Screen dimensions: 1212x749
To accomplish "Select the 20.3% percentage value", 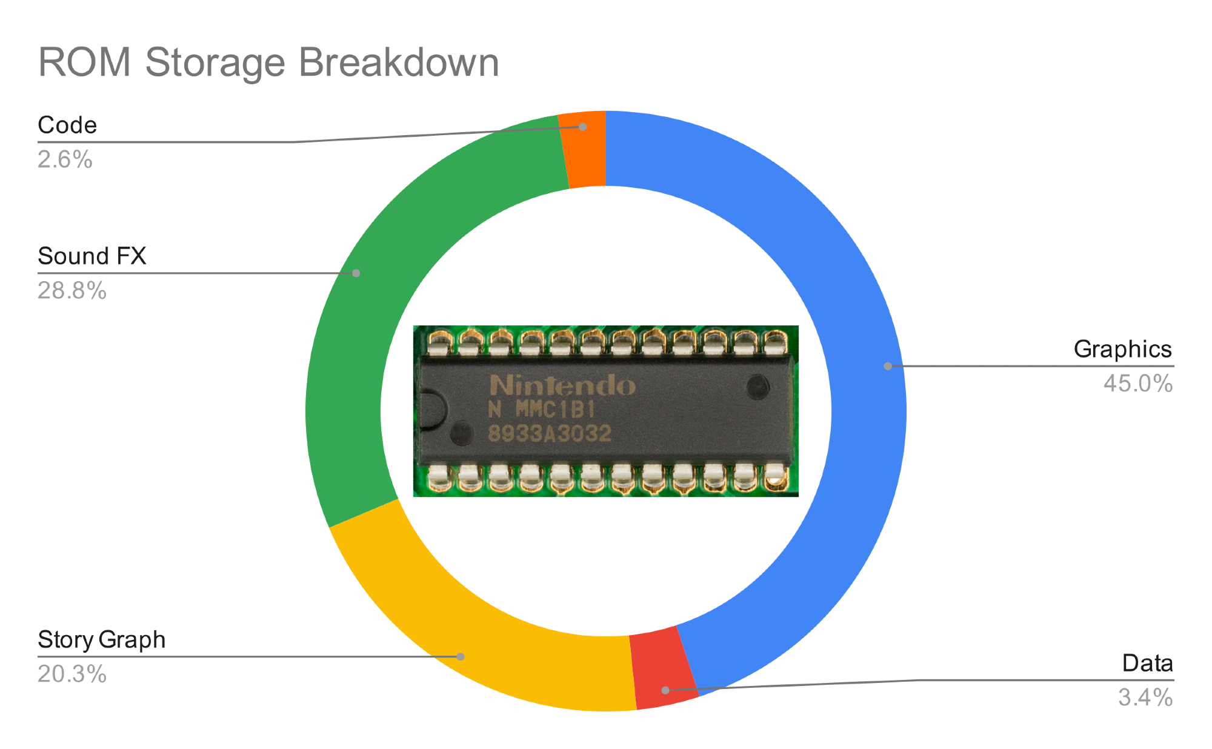I will pos(72,674).
